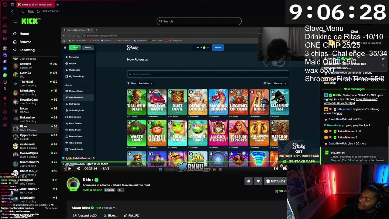Collapse Kick sidebar with hamburger icon
Screen dimensions: 389x219
pos(15,21)
